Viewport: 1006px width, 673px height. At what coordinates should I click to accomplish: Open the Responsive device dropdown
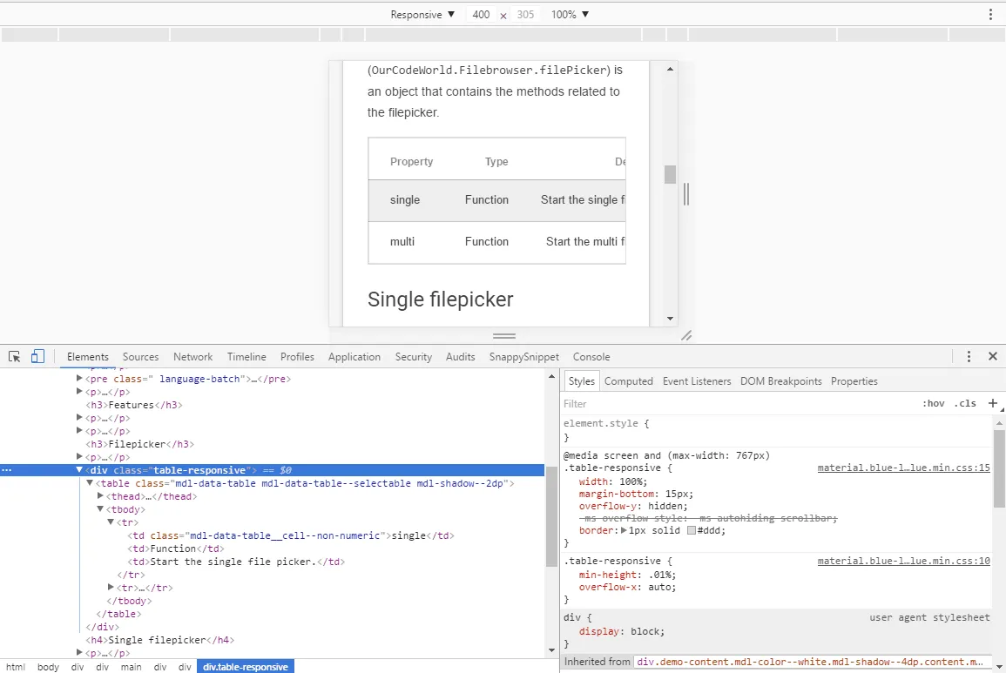pyautogui.click(x=422, y=15)
